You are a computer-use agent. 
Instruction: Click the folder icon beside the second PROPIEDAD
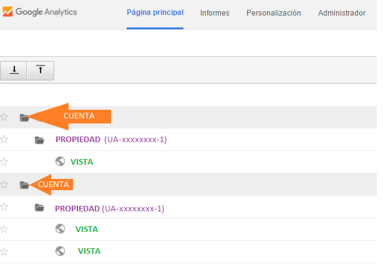[39, 208]
